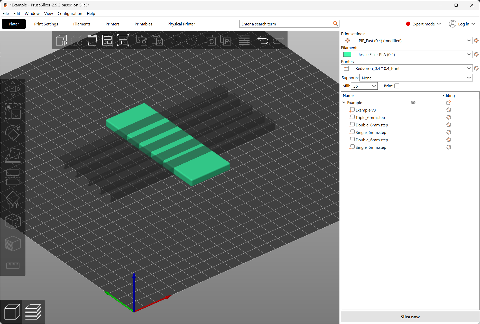This screenshot has width=480, height=324.
Task: Activate the Place on face tool
Action: click(x=13, y=155)
